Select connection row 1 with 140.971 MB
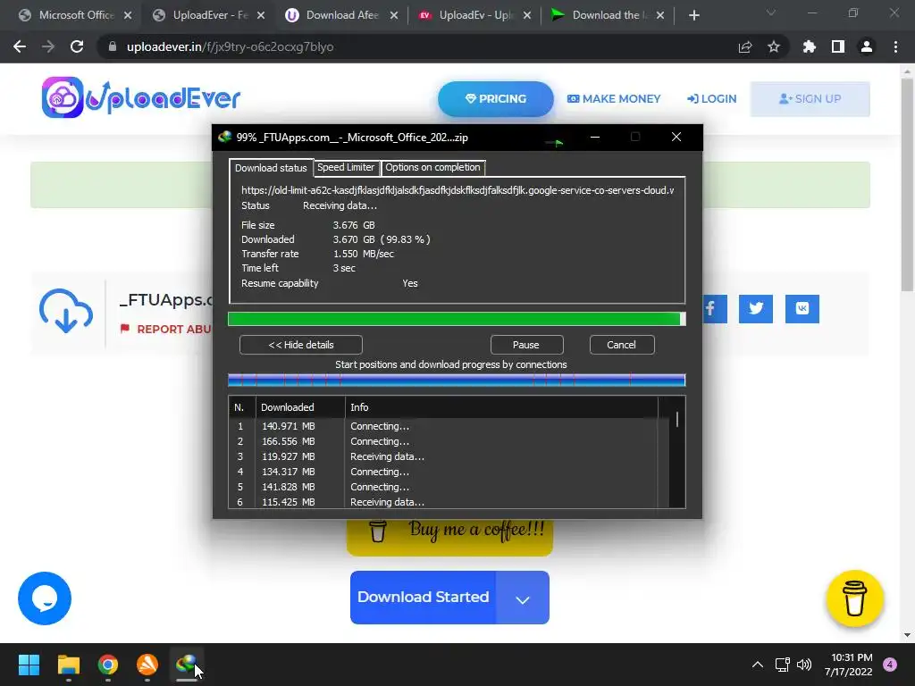The image size is (915, 686). pyautogui.click(x=443, y=426)
